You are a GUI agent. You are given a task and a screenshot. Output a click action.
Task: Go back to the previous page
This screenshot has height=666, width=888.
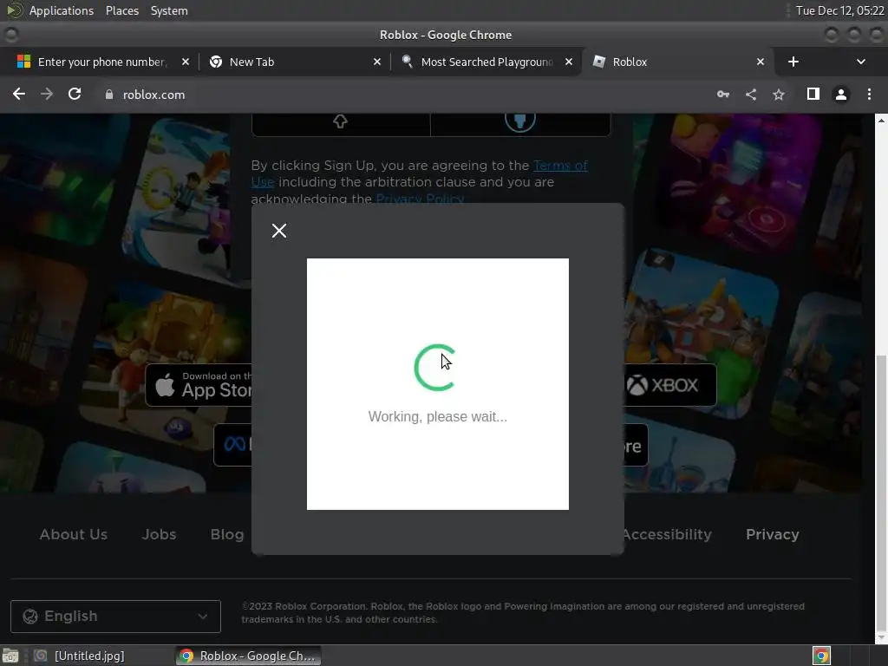(x=19, y=94)
